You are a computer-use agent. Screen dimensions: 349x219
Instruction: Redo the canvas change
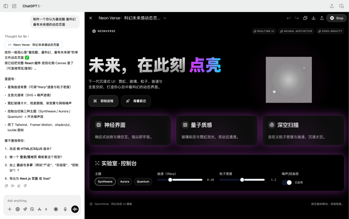pyautogui.click(x=297, y=18)
